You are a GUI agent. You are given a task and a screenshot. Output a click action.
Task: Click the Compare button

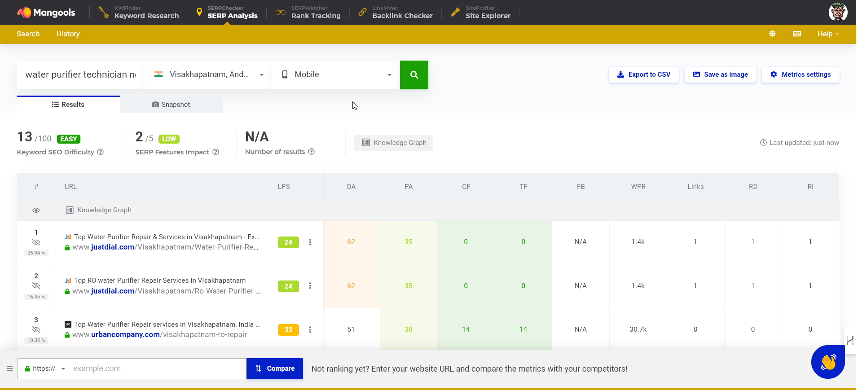275,368
